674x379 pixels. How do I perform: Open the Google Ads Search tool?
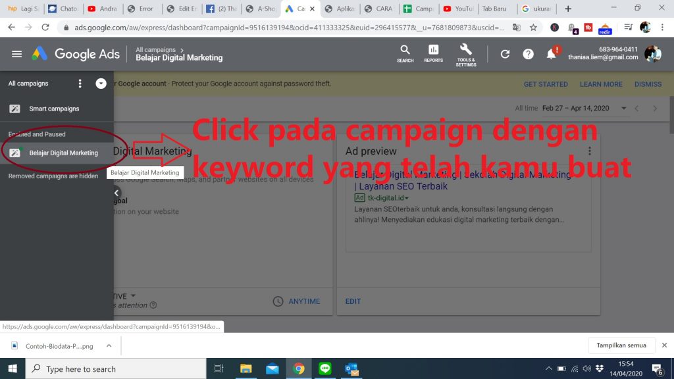pyautogui.click(x=405, y=53)
